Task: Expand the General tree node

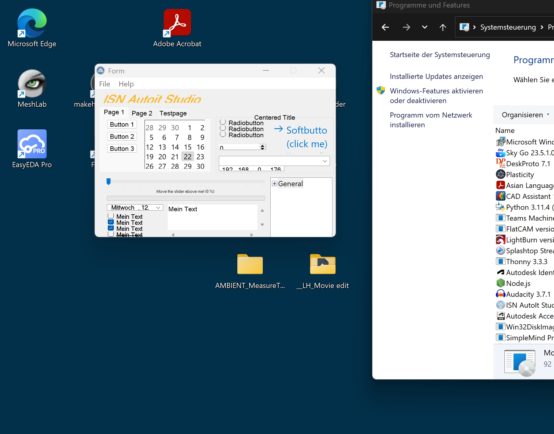Action: [x=275, y=184]
